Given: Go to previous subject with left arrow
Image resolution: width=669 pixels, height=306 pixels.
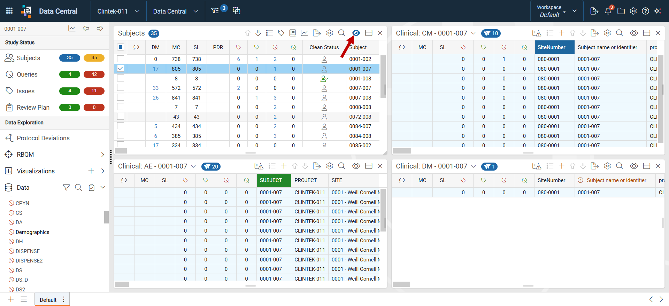Looking at the screenshot, I should pos(86,29).
